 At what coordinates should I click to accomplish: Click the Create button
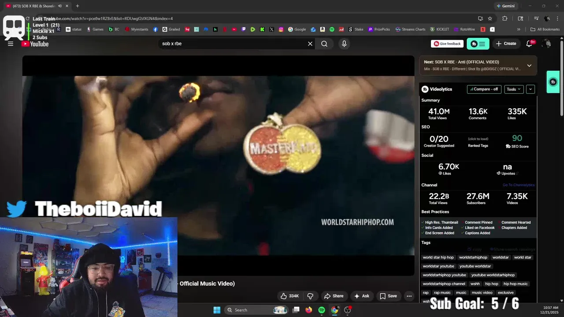tap(506, 44)
